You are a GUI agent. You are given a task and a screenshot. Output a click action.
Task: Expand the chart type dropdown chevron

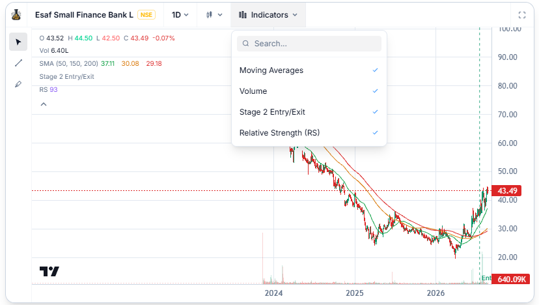tap(220, 15)
